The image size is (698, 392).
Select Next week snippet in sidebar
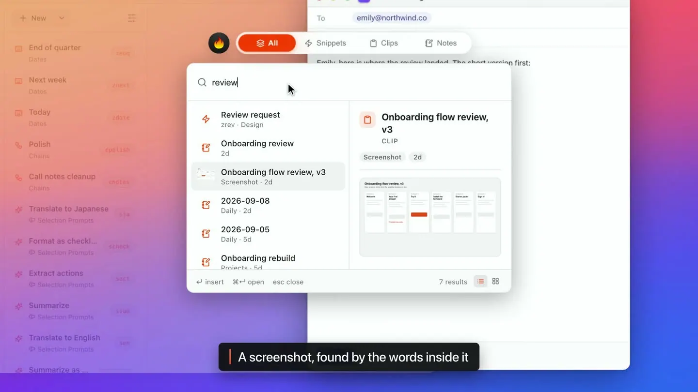74,85
